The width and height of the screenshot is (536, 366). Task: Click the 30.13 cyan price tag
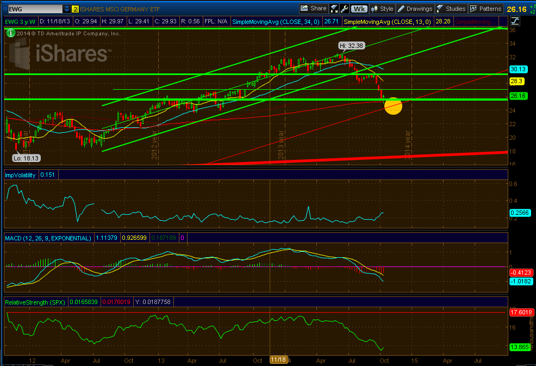click(x=518, y=69)
